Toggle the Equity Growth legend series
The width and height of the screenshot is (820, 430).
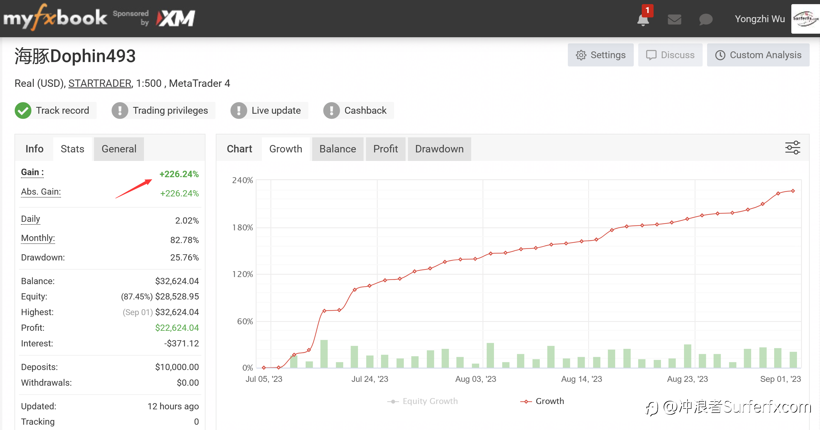pos(422,401)
